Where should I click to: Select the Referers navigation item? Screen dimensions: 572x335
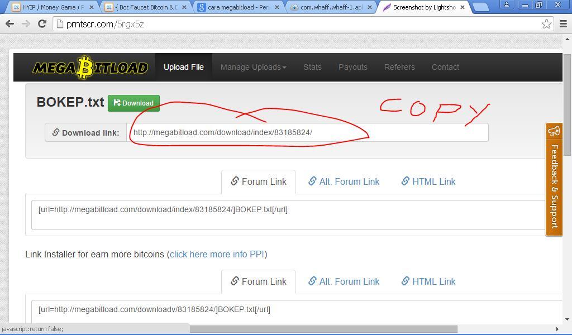click(399, 67)
